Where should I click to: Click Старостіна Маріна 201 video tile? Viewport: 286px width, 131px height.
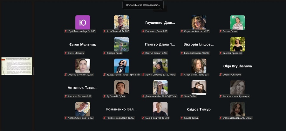199,66
